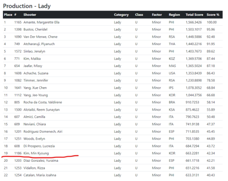The height and width of the screenshot is (181, 228).
Task: Select shooter Van Der Merwe, Chene
Action: [x=40, y=37]
